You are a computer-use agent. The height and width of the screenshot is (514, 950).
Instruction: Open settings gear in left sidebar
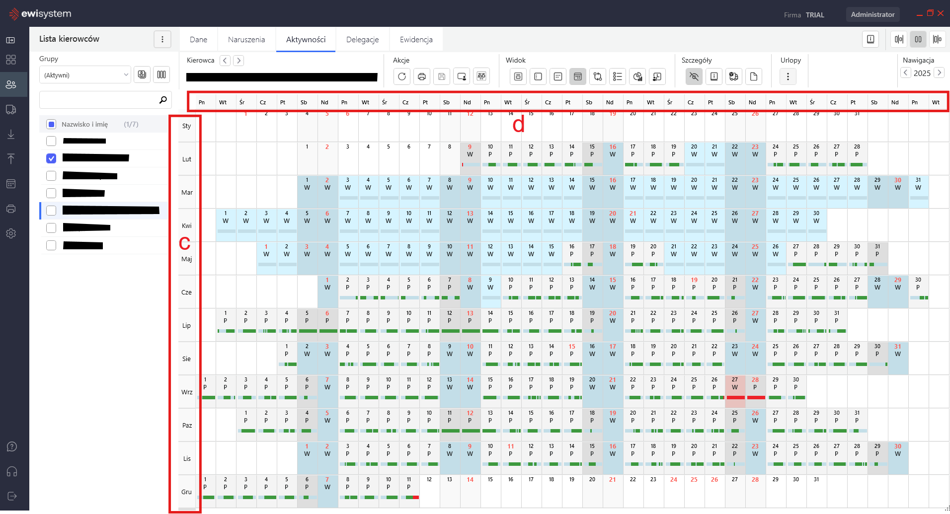tap(11, 233)
